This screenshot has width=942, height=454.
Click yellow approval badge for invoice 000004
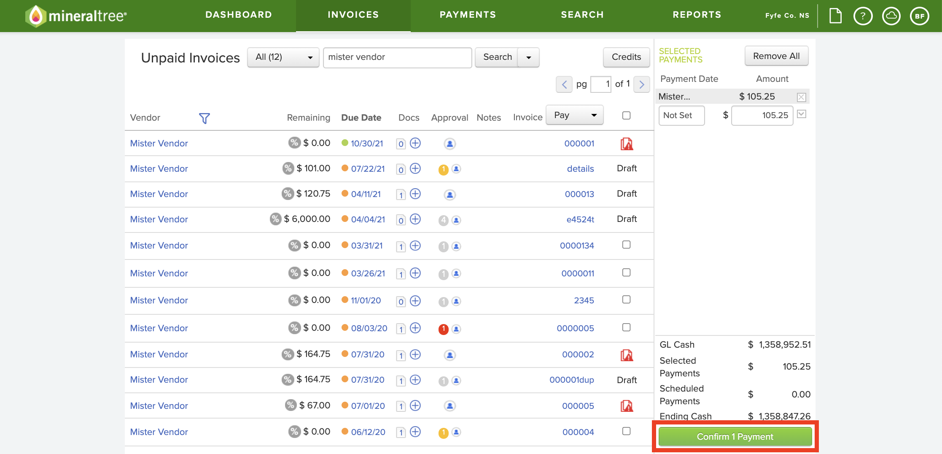click(443, 433)
